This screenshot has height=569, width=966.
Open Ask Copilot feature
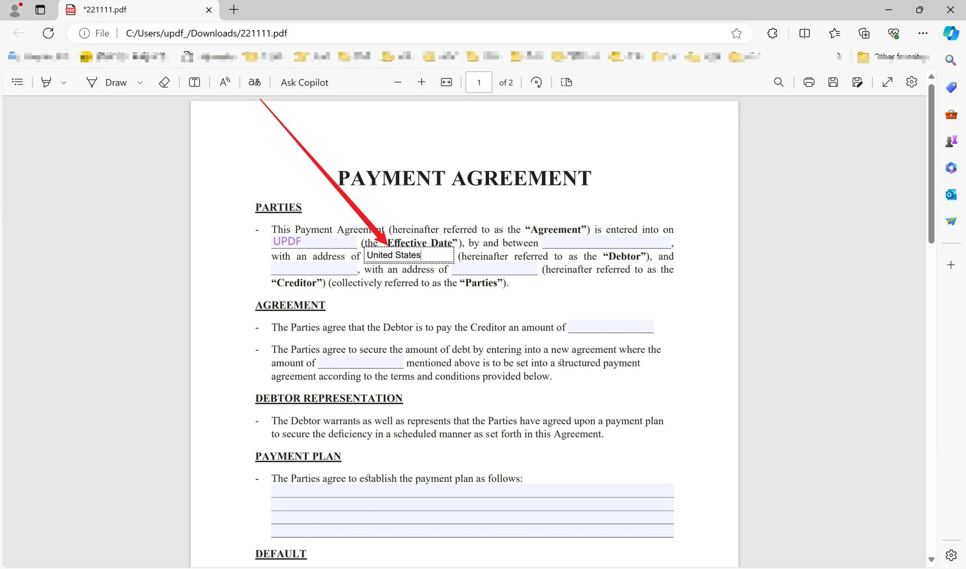coord(304,82)
